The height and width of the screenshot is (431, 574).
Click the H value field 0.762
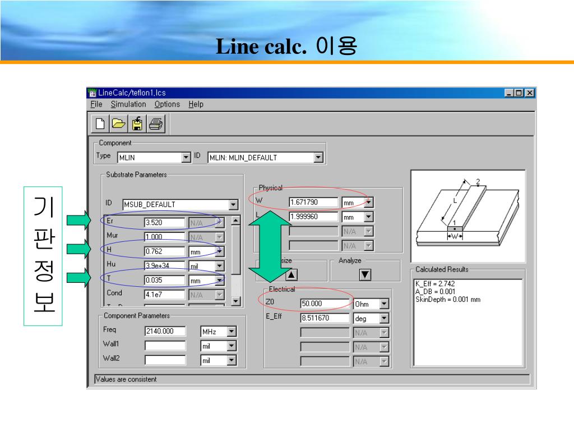point(165,251)
